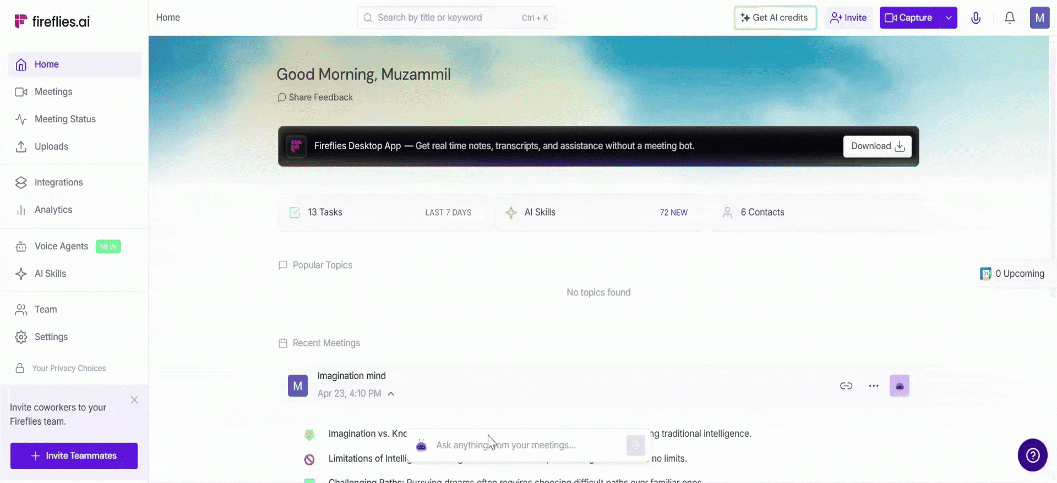Collapse the Imagination mind meeting summary chevron
This screenshot has width=1057, height=483.
click(391, 394)
